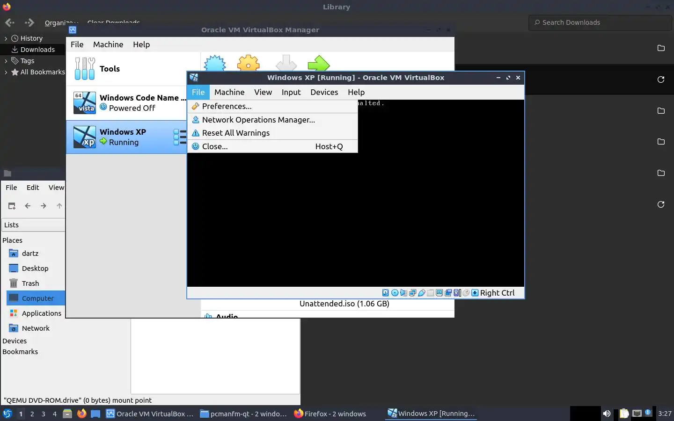Select Tools in VirtualBox Manager sidebar
Screen dimensions: 674x421
click(133, 69)
